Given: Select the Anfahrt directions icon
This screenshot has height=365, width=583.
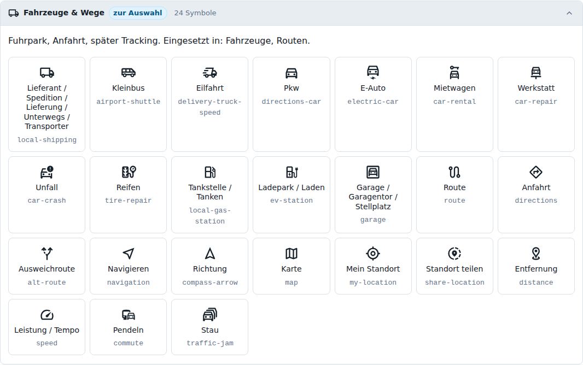Looking at the screenshot, I should tap(536, 172).
